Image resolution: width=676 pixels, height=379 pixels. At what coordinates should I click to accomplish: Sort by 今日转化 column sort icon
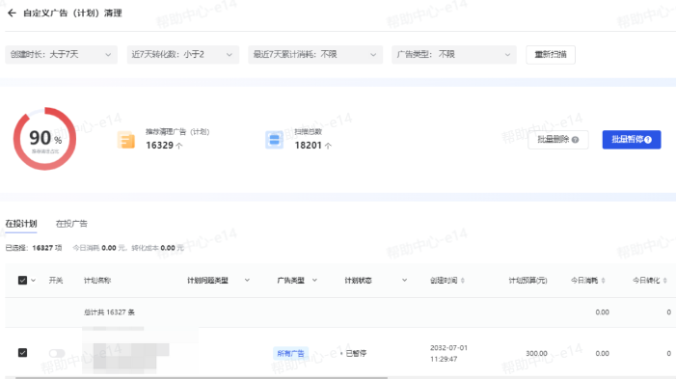click(x=665, y=281)
